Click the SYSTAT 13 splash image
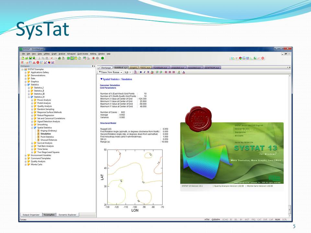Screen dimensions: 311x233 [232, 153]
